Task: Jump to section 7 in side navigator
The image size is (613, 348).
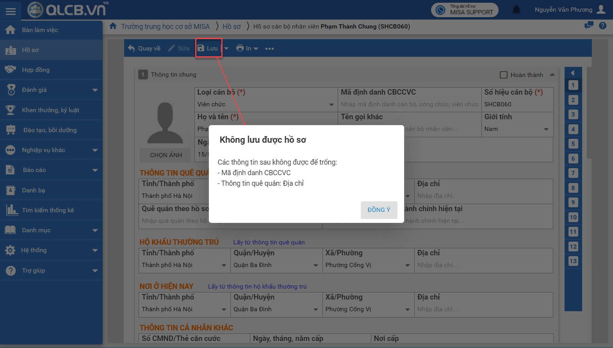Action: coord(573,173)
